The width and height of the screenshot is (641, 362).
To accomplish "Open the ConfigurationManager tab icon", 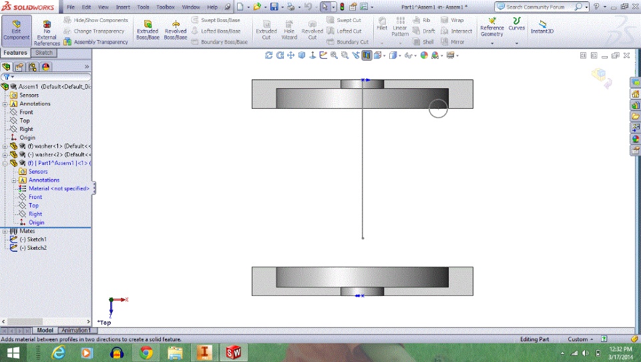I will [32, 67].
